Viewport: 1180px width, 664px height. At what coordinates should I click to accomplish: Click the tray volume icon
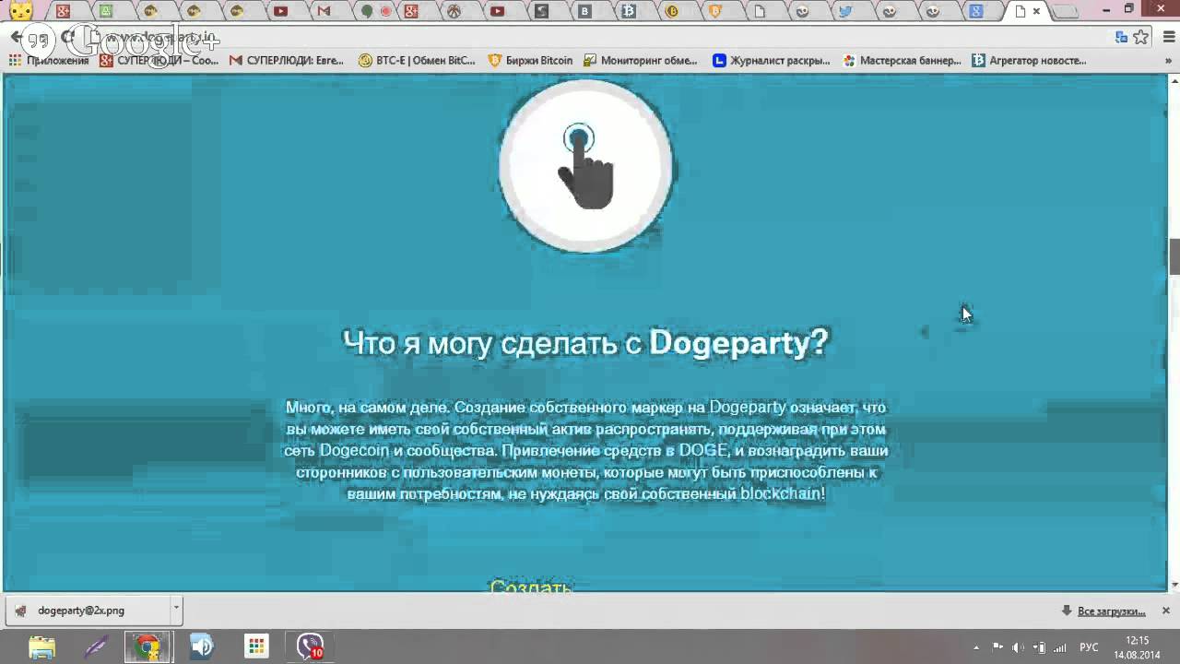[1019, 647]
